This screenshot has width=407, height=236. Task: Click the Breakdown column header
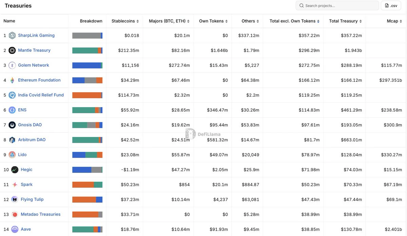pos(91,21)
